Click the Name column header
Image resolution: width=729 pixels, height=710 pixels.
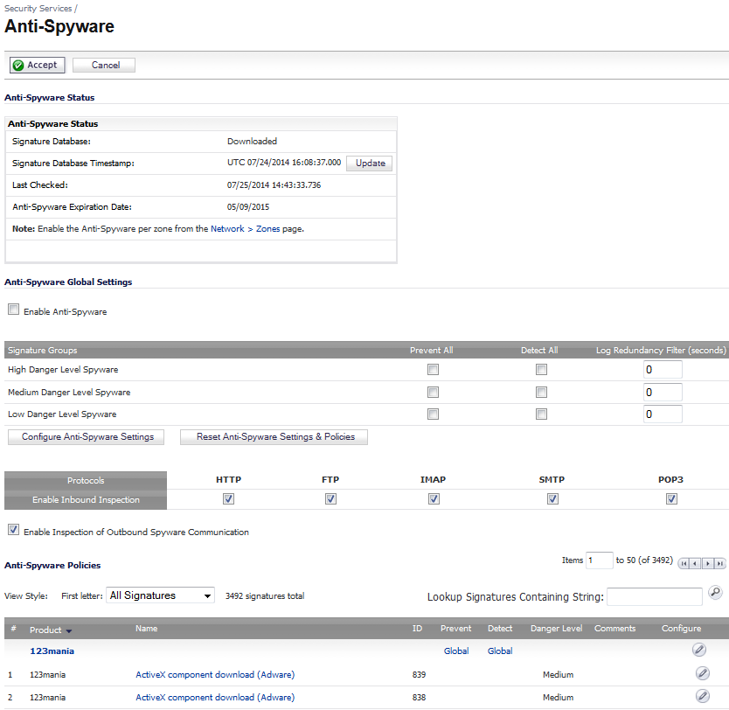(147, 629)
